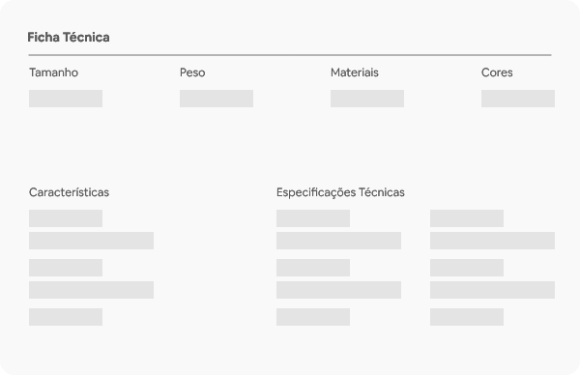Select first wide placeholder directly under Especificações Técnicas
The image size is (580, 375).
click(x=338, y=241)
